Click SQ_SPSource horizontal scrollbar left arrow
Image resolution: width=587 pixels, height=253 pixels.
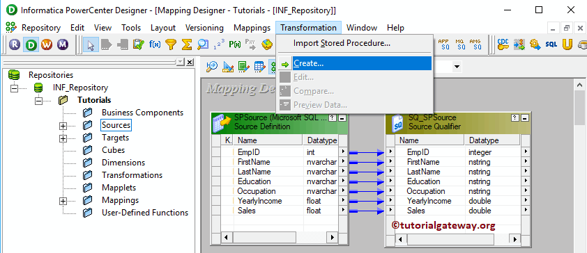[401, 239]
